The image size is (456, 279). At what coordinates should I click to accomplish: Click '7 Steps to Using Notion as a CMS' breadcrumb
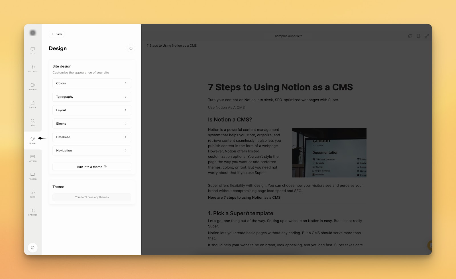[x=172, y=46]
